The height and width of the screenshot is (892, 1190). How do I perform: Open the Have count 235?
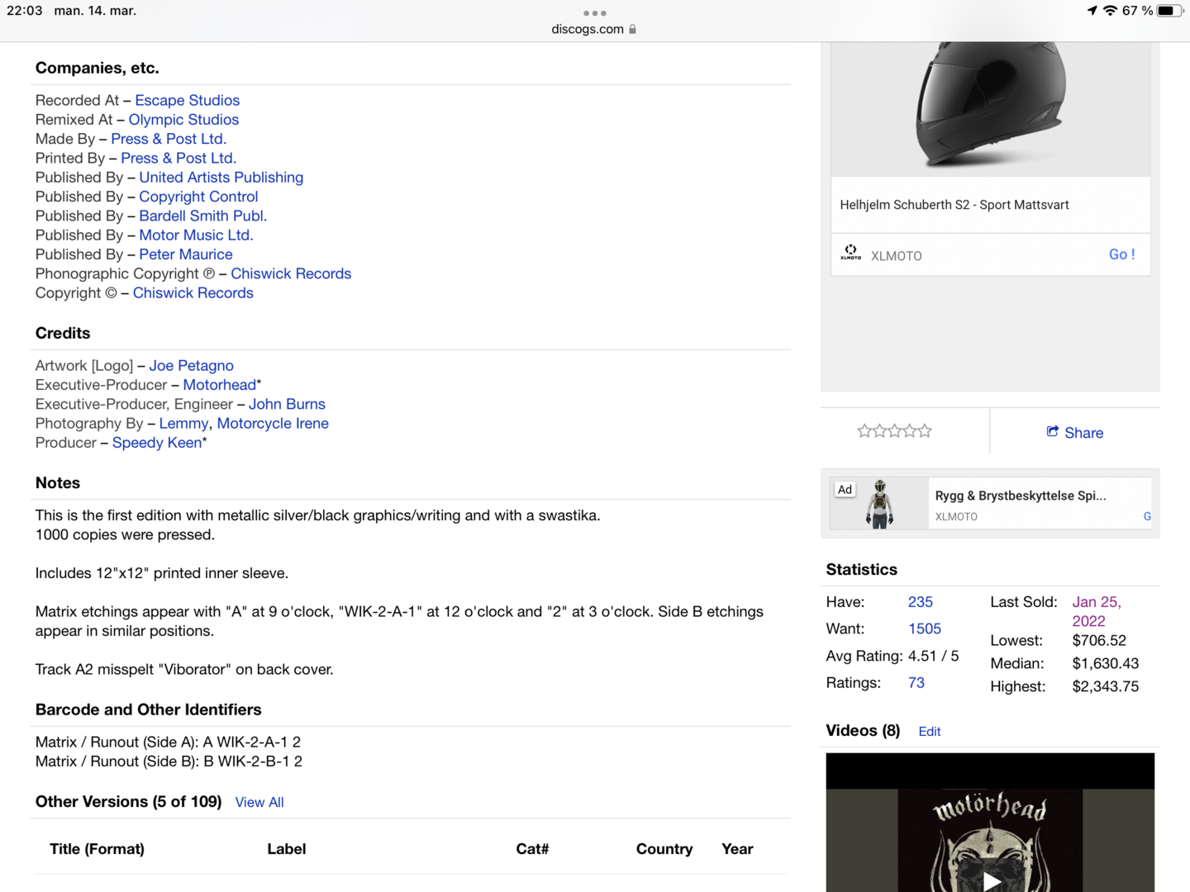921,602
